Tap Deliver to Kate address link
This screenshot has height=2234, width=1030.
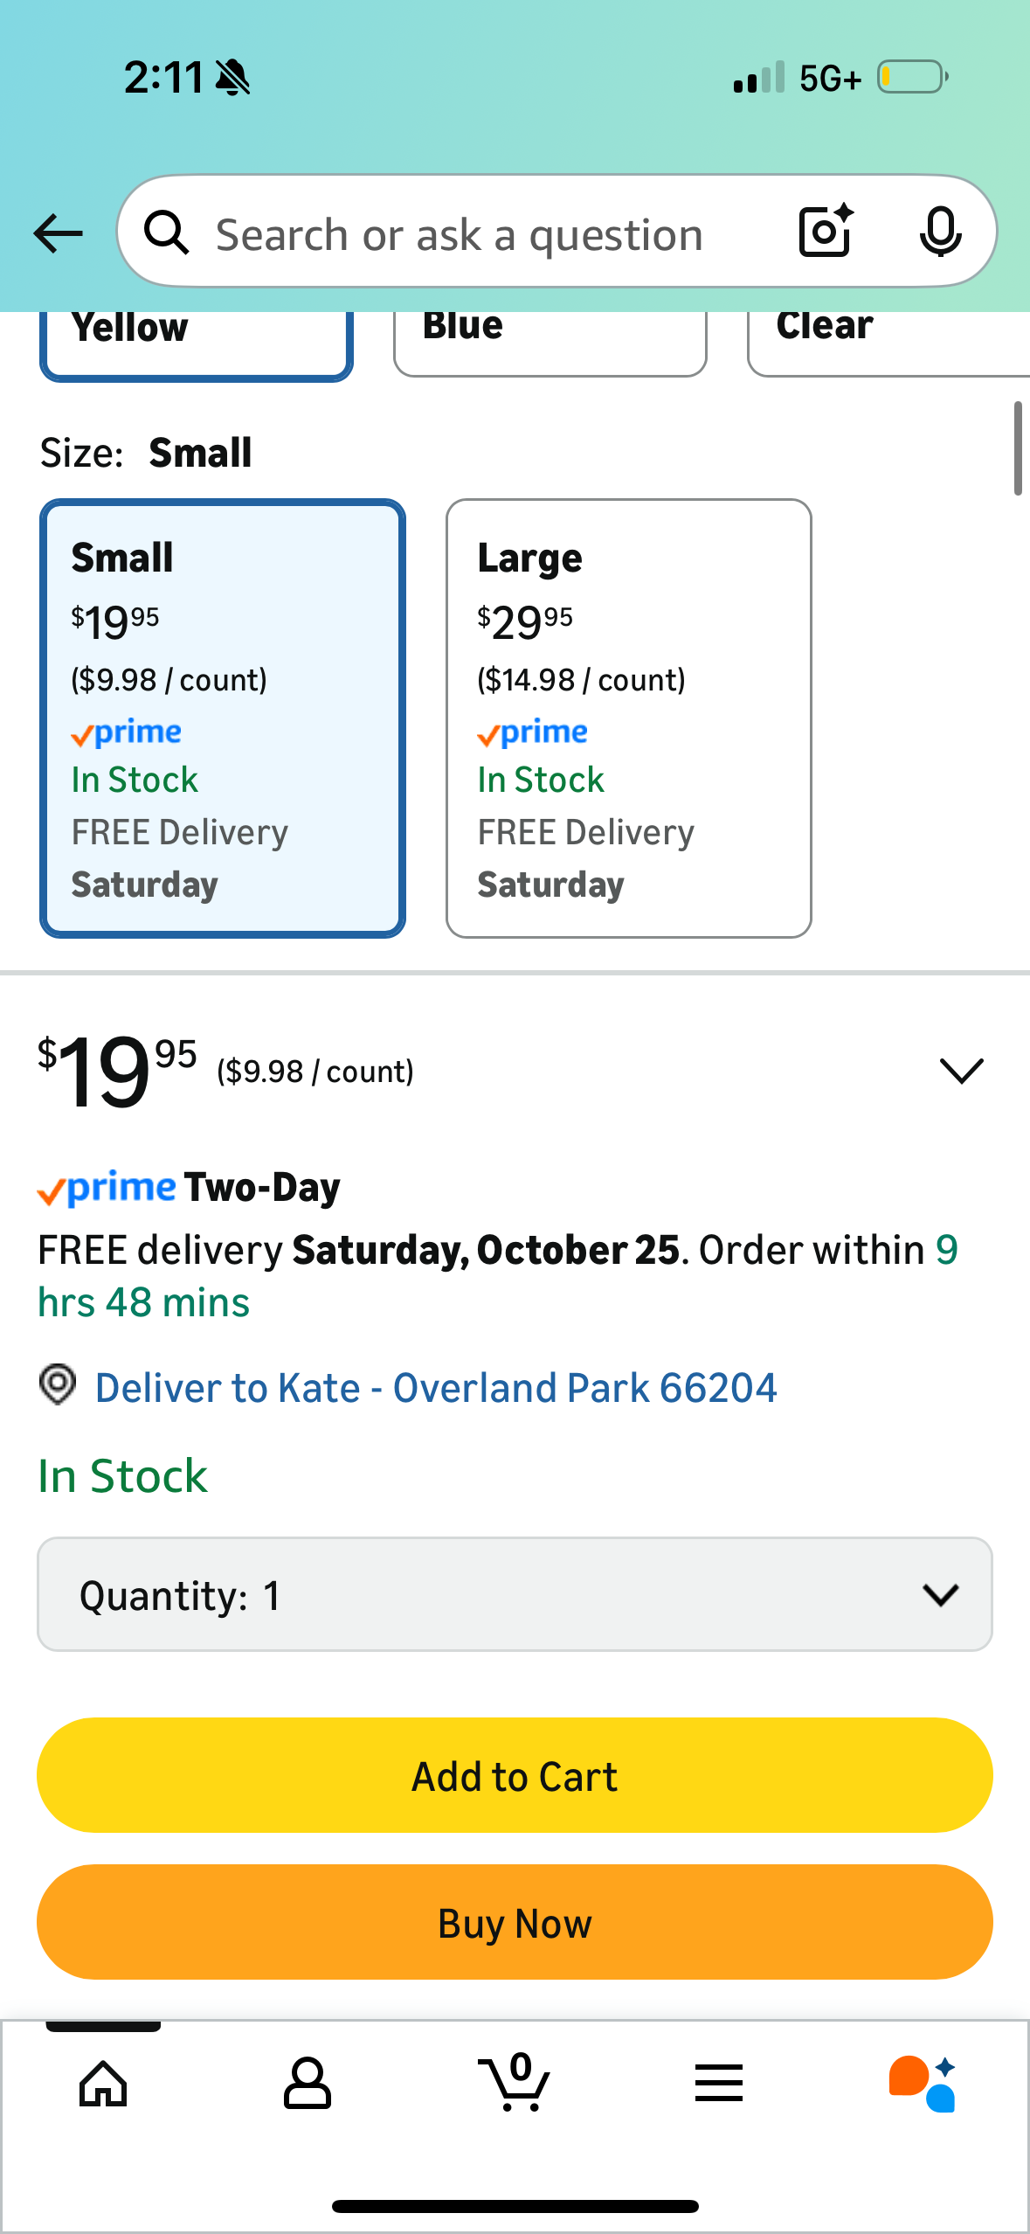click(435, 1388)
